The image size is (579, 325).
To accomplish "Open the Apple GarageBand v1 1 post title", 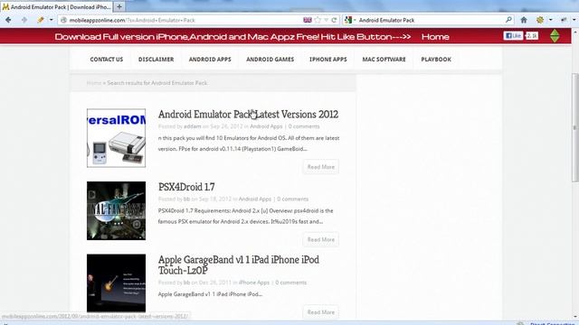I will [239, 265].
